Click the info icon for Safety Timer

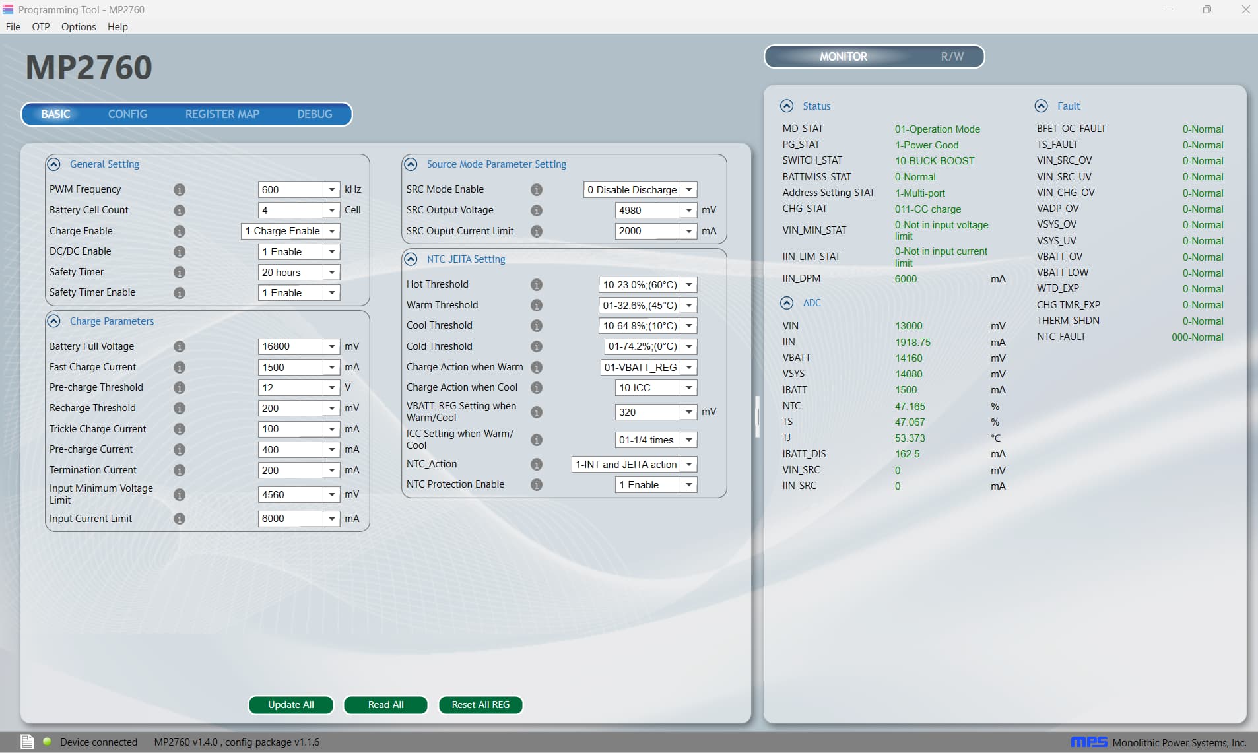(179, 272)
